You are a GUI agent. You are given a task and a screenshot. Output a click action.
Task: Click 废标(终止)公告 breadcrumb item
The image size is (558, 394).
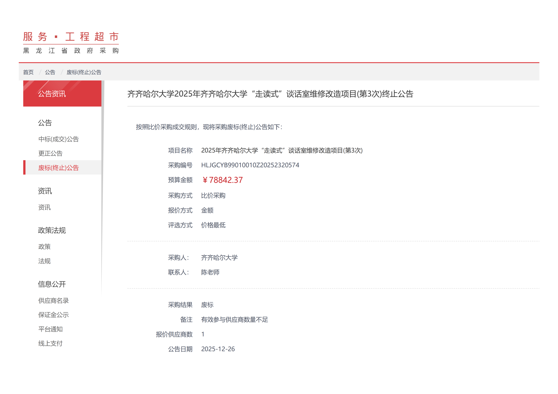point(84,72)
